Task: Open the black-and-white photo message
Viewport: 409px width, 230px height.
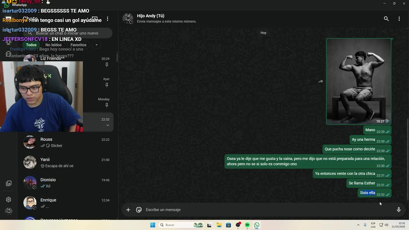Action: (x=359, y=81)
